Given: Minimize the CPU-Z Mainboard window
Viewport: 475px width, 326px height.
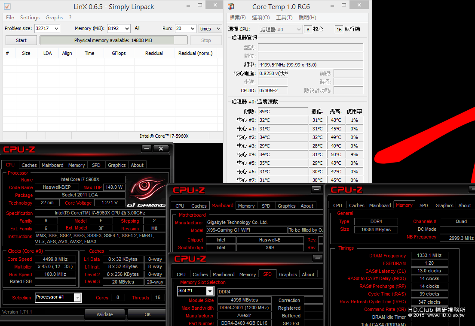Looking at the screenshot, I should coord(316,189).
